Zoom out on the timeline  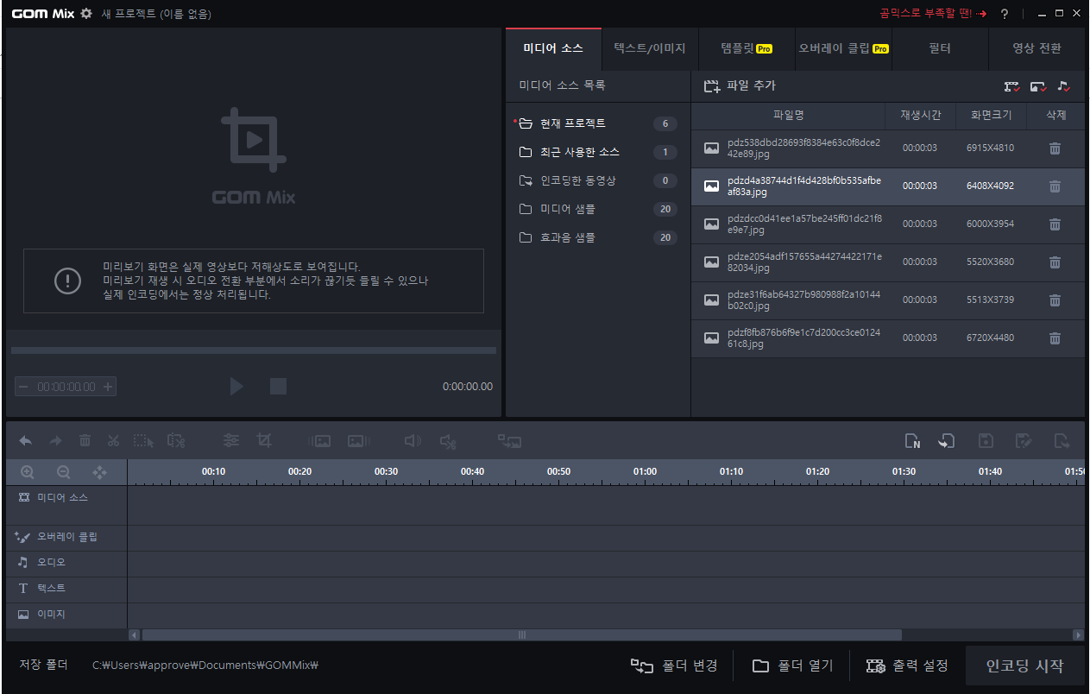(x=63, y=472)
